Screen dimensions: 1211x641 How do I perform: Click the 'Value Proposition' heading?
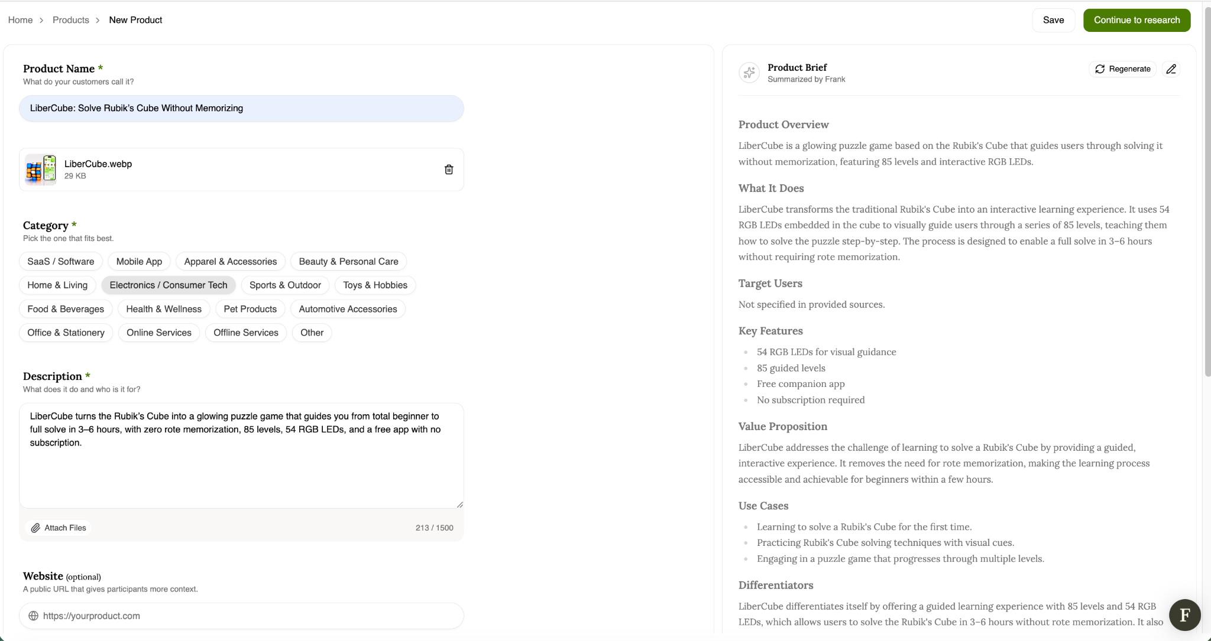click(783, 427)
